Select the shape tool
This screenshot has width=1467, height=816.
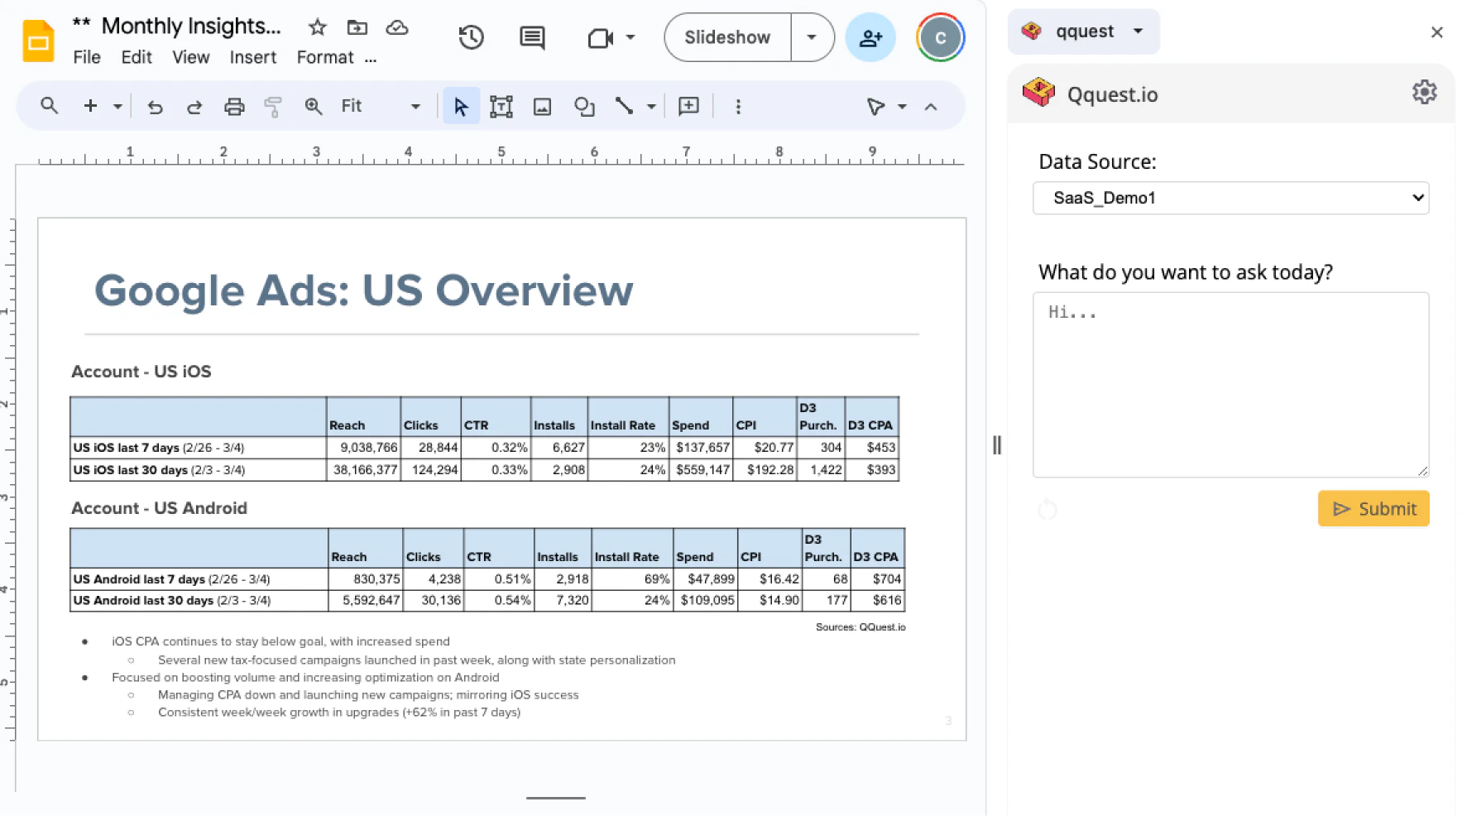(x=584, y=106)
